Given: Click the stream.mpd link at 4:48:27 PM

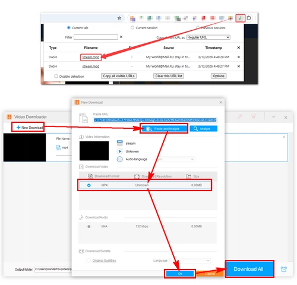Looking at the screenshot, I should (x=91, y=66).
